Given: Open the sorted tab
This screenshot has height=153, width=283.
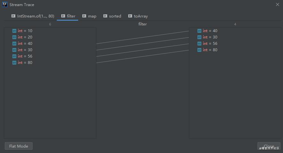Looking at the screenshot, I should [112, 16].
